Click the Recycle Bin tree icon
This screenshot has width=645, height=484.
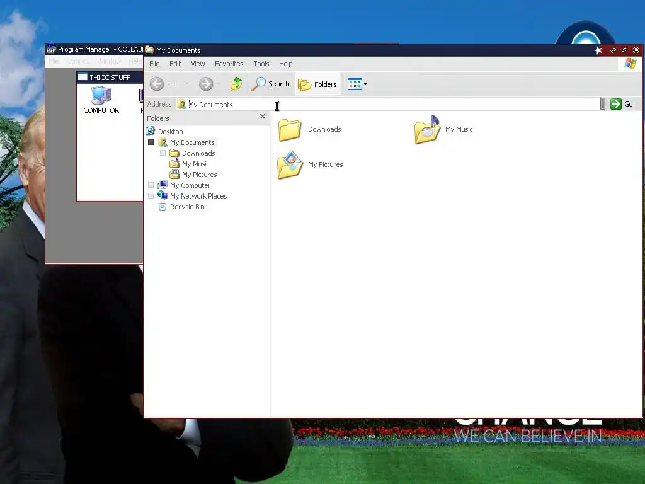pyautogui.click(x=163, y=207)
